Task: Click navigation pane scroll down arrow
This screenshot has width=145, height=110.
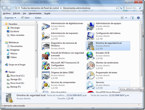Action: pyautogui.click(x=36, y=91)
